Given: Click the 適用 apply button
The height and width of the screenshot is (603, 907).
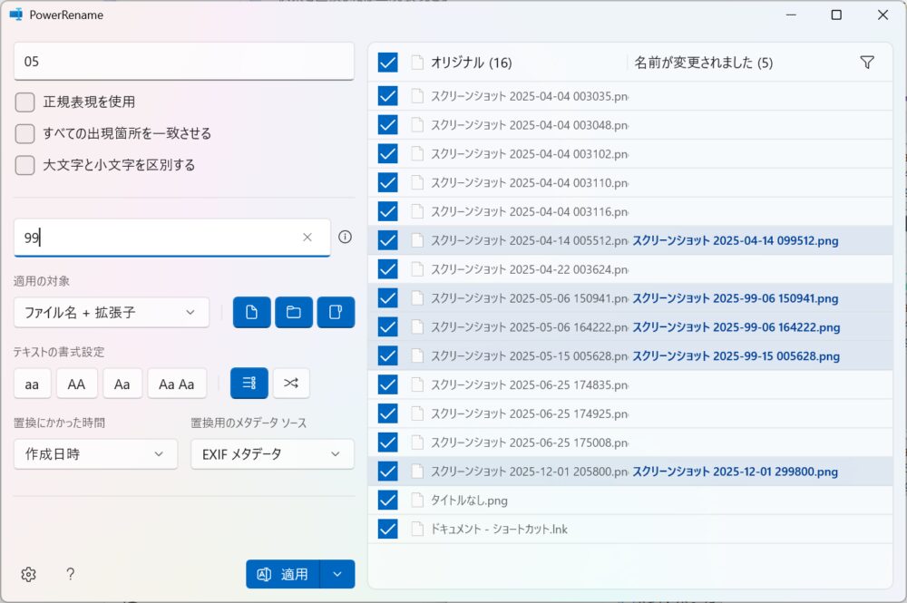Looking at the screenshot, I should 283,574.
